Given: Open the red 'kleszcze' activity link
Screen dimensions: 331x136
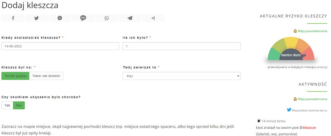Looking at the screenshot, I should point(309,128).
